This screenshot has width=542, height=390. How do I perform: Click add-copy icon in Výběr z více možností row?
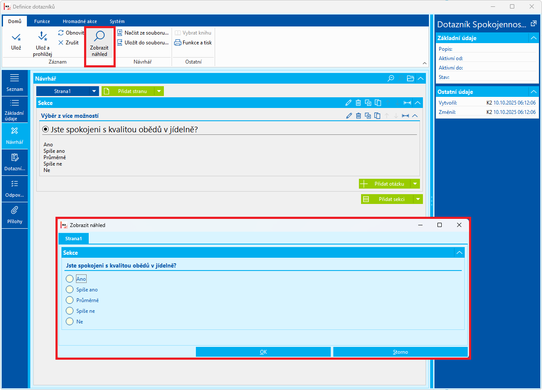[x=368, y=116]
